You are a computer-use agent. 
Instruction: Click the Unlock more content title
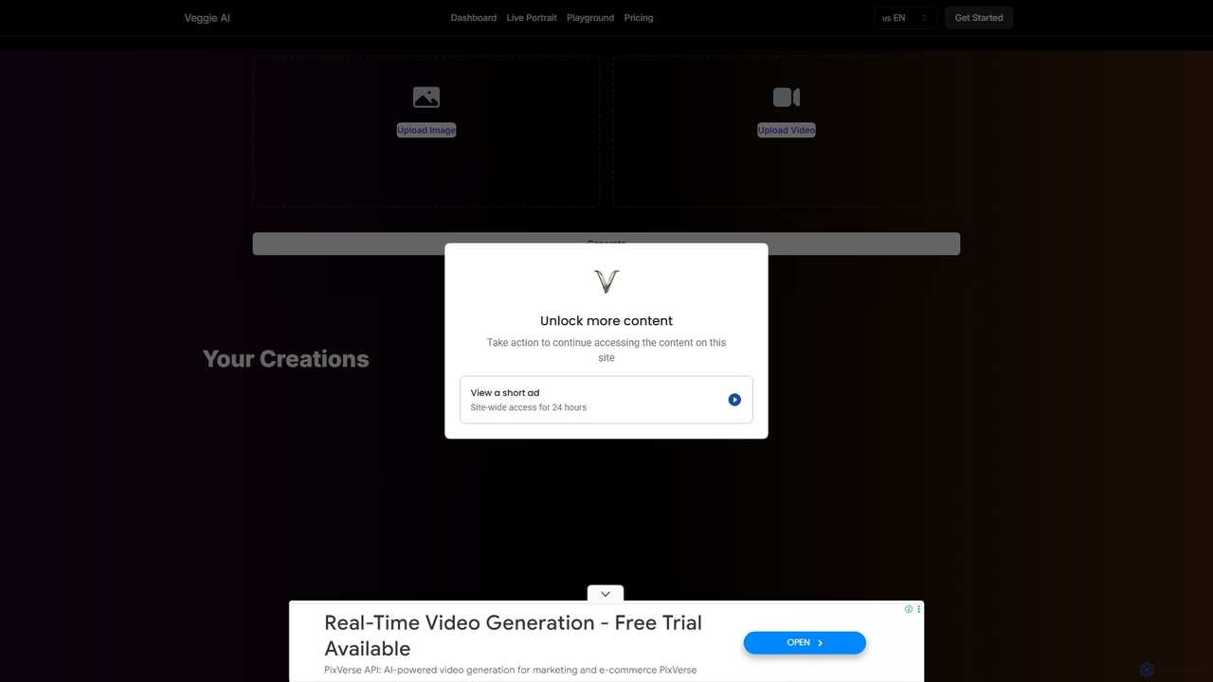tap(606, 321)
